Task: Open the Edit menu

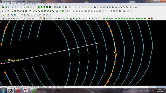Action: (6, 4)
